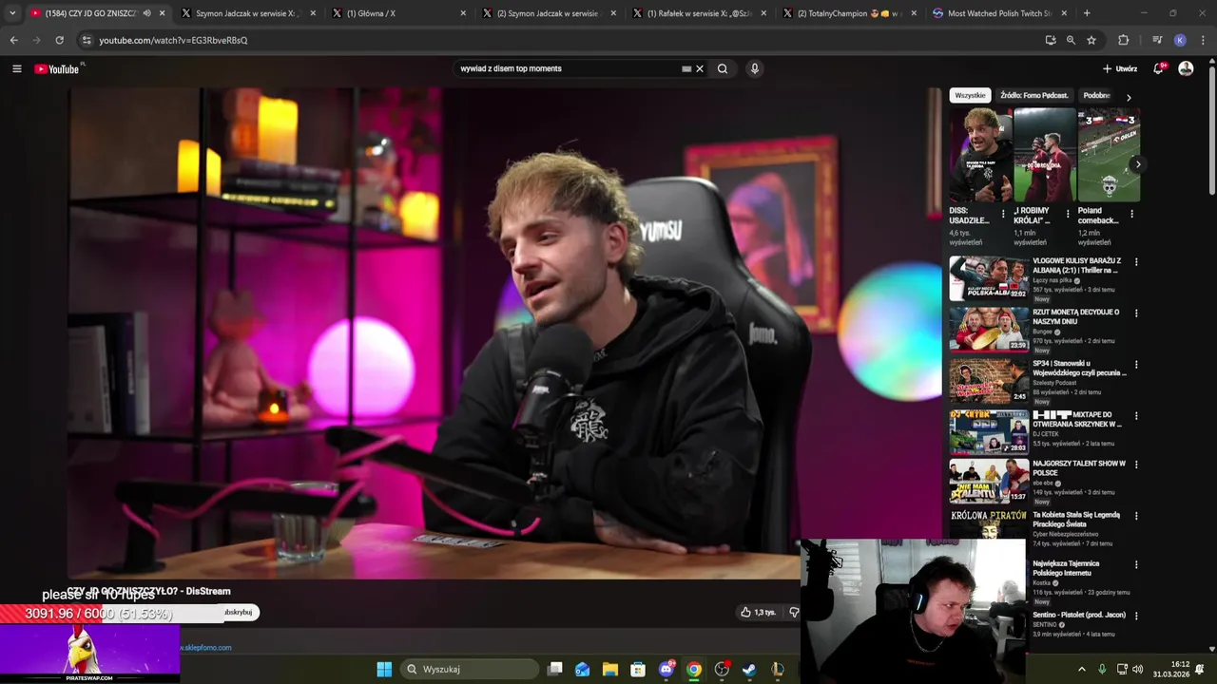Open site information icon in address bar
Viewport: 1217px width, 684px height.
click(86, 40)
